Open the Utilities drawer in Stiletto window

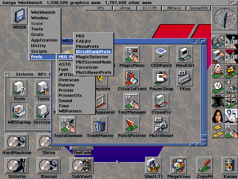point(42,111)
